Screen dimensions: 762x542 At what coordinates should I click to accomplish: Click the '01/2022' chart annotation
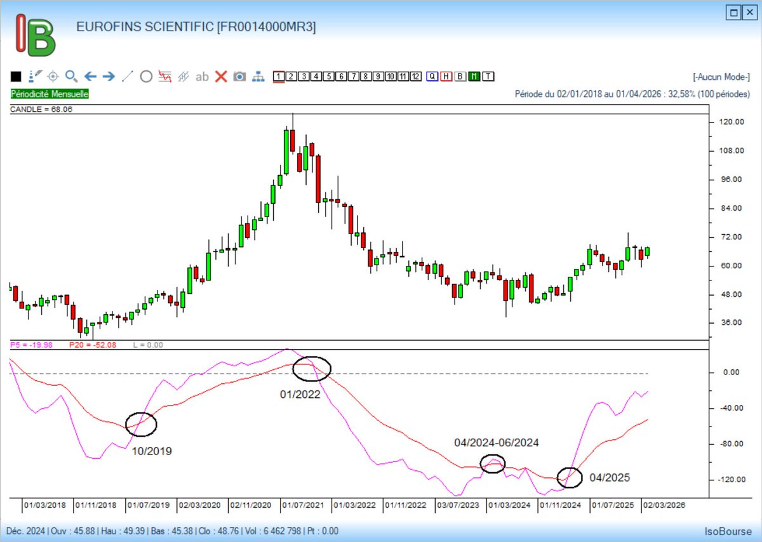tap(300, 394)
